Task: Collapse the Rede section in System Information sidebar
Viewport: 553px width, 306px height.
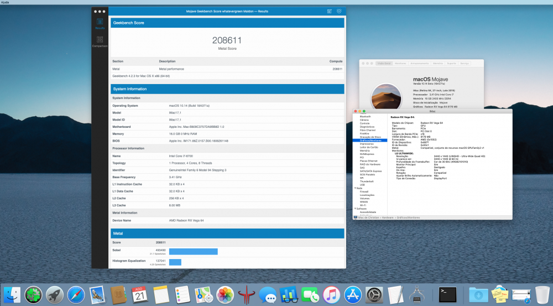Action: (355, 188)
